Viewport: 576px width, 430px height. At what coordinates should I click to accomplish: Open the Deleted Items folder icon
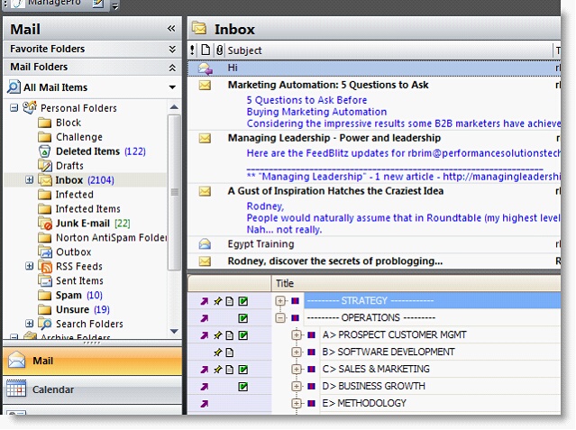click(x=44, y=151)
